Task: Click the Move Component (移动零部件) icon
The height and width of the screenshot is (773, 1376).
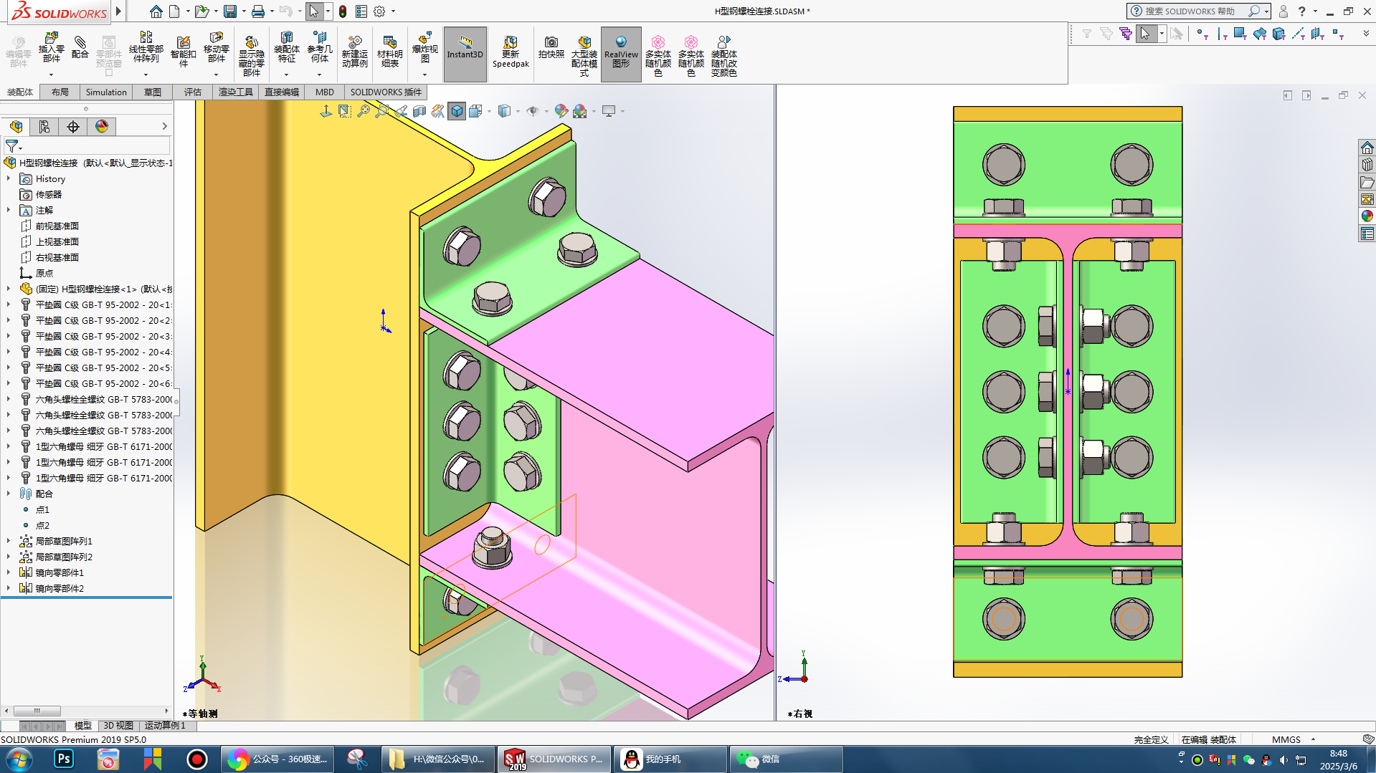Action: coord(217,47)
